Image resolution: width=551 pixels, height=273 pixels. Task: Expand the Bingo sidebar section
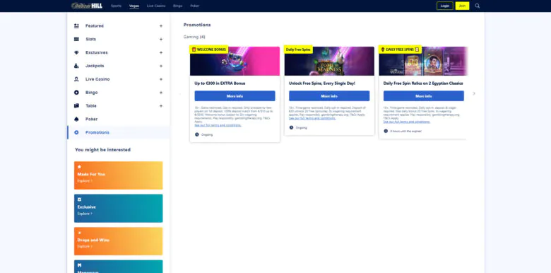(161, 93)
